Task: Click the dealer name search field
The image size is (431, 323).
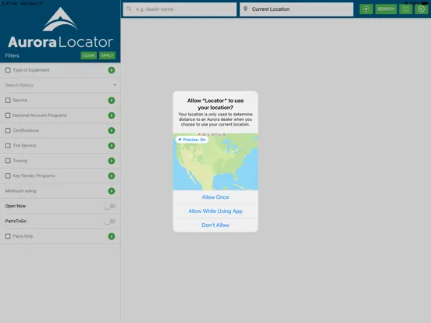Action: point(180,9)
